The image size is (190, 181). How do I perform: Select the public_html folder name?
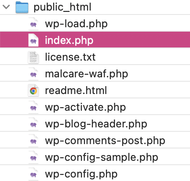pos(62,7)
